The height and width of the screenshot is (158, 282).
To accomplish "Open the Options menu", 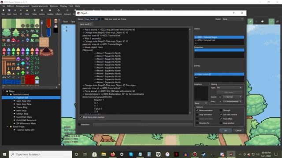I will tap(54, 6).
